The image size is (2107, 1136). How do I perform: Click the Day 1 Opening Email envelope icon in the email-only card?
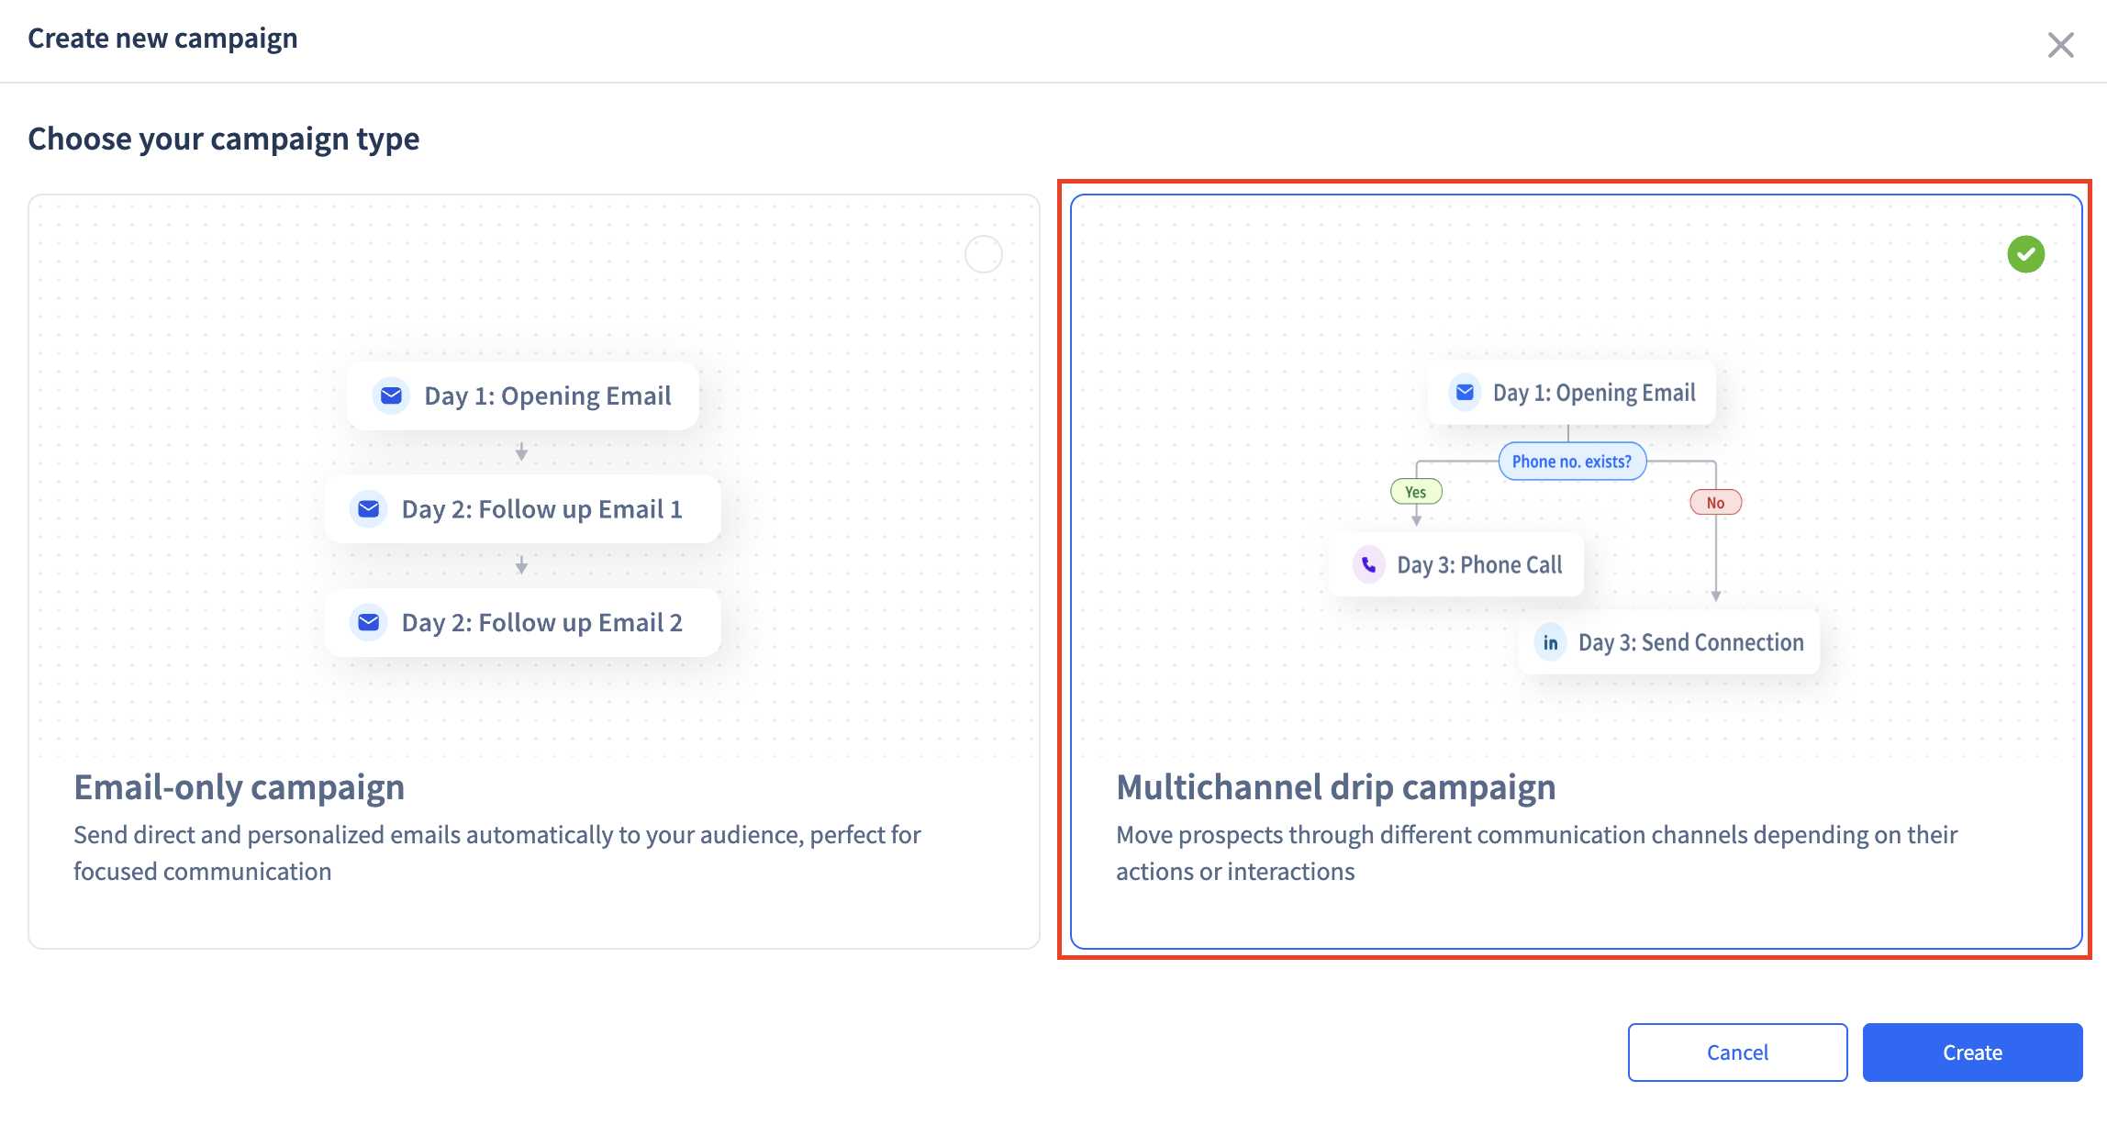tap(391, 395)
